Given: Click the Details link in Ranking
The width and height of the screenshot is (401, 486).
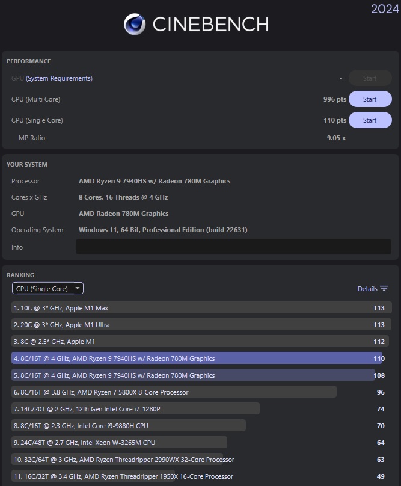Looking at the screenshot, I should coord(367,289).
